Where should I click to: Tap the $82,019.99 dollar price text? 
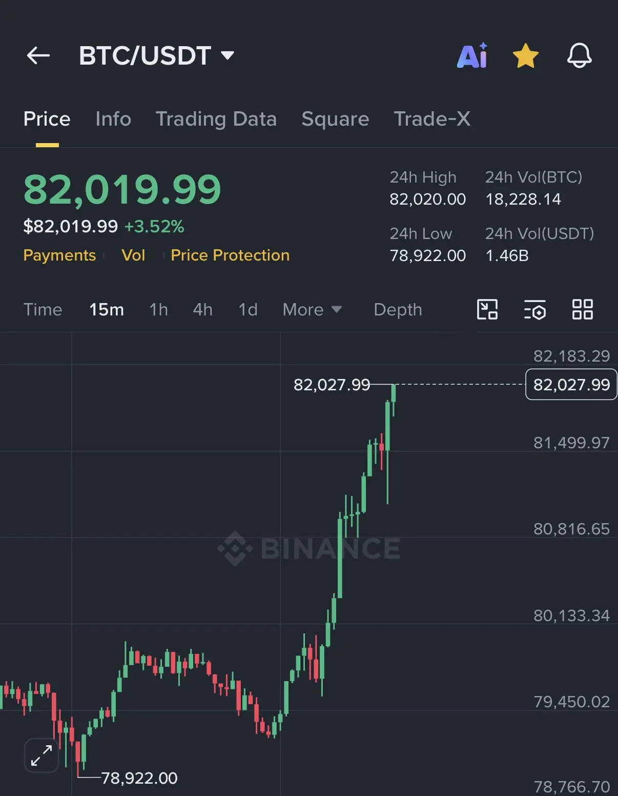click(71, 226)
